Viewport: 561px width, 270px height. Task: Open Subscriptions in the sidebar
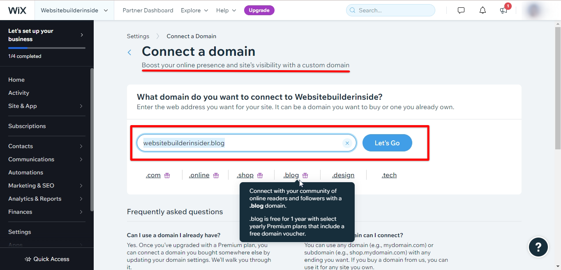click(x=27, y=126)
